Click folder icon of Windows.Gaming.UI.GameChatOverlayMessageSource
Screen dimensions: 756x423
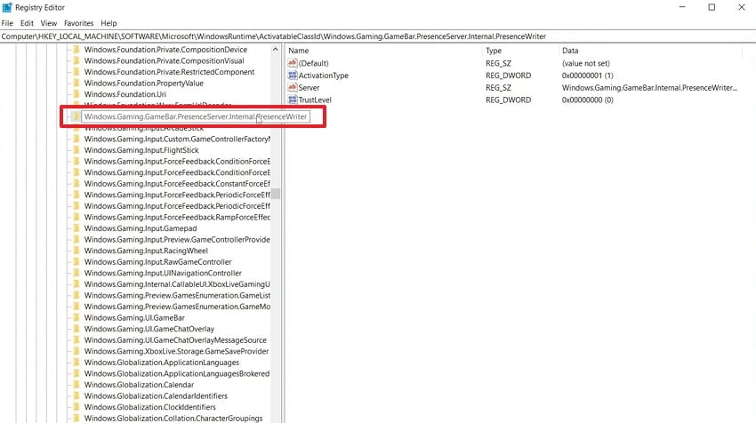[x=76, y=340]
